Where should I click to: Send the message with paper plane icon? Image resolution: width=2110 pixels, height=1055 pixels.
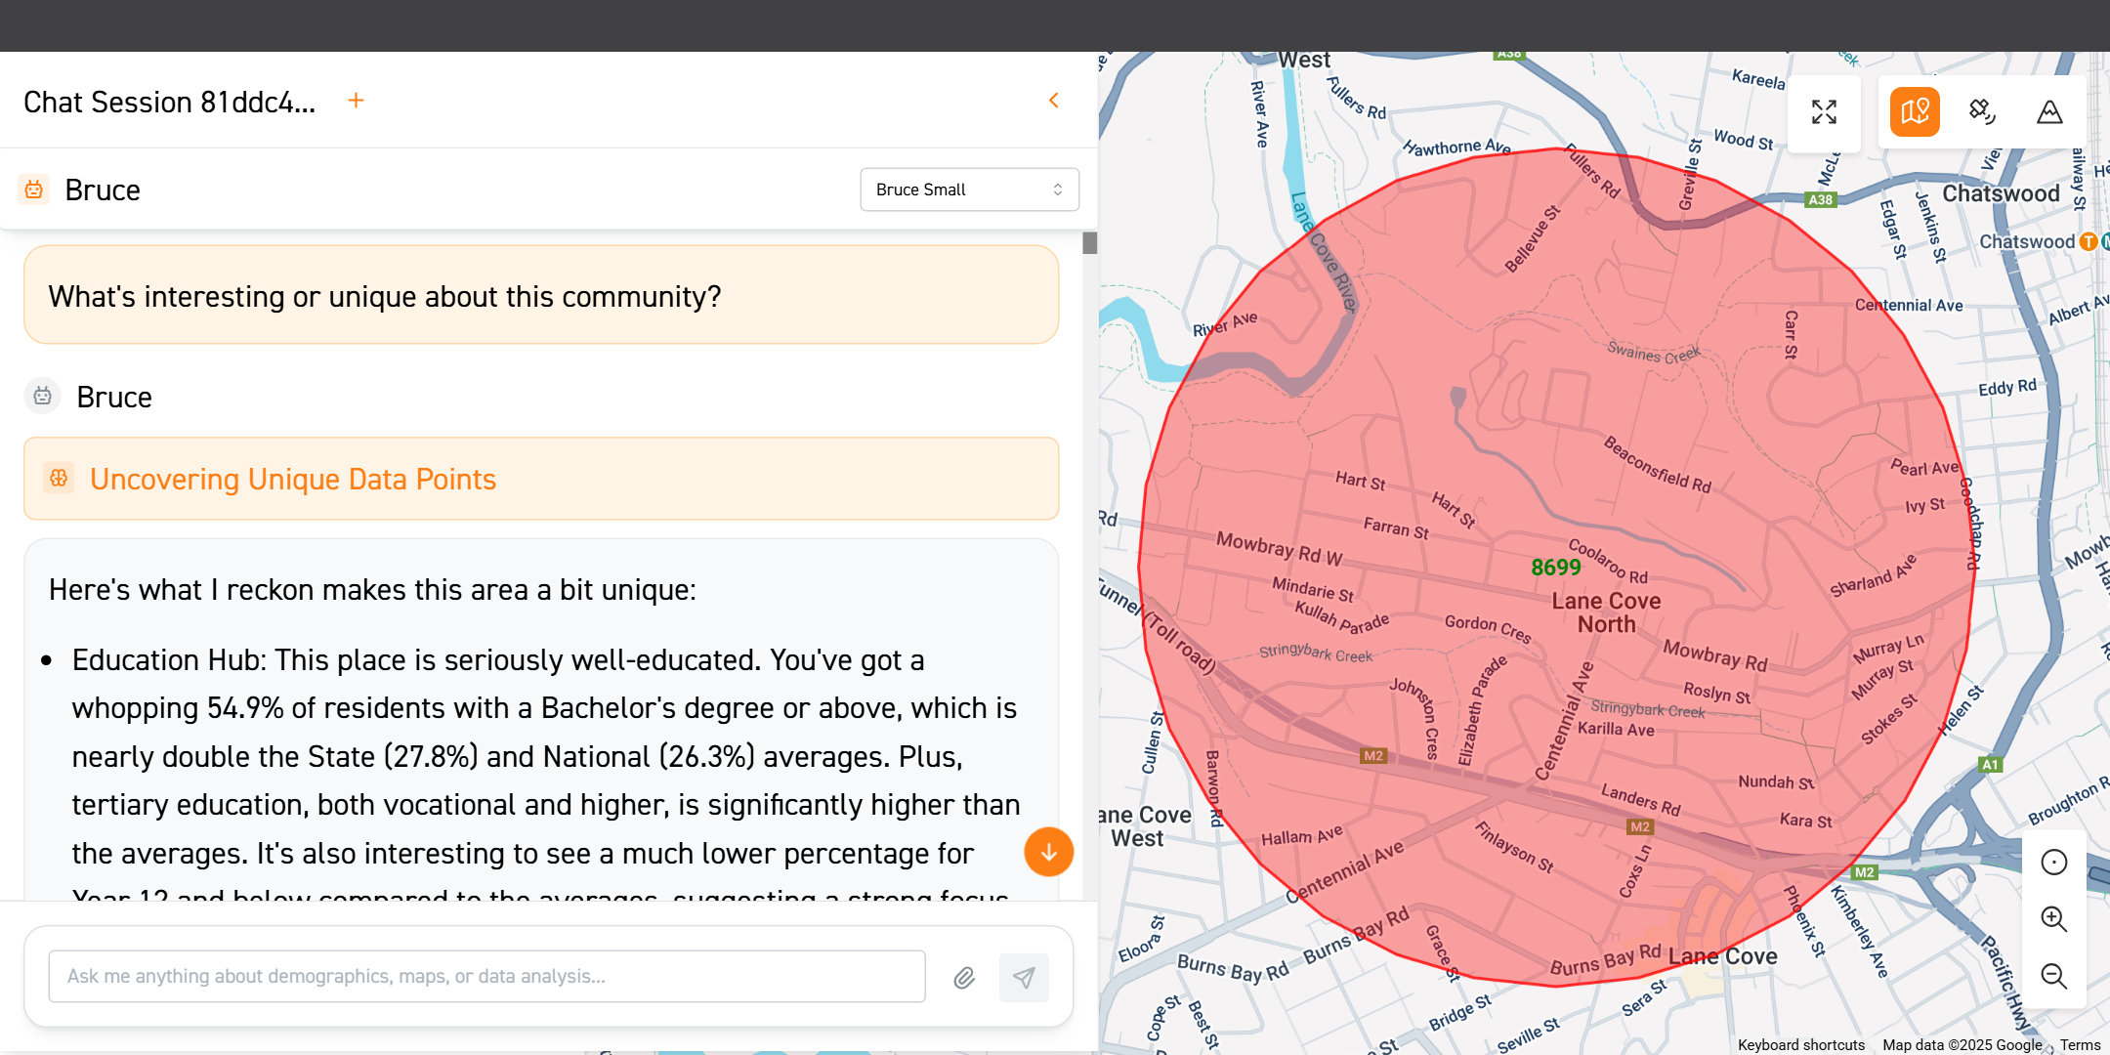point(1024,977)
